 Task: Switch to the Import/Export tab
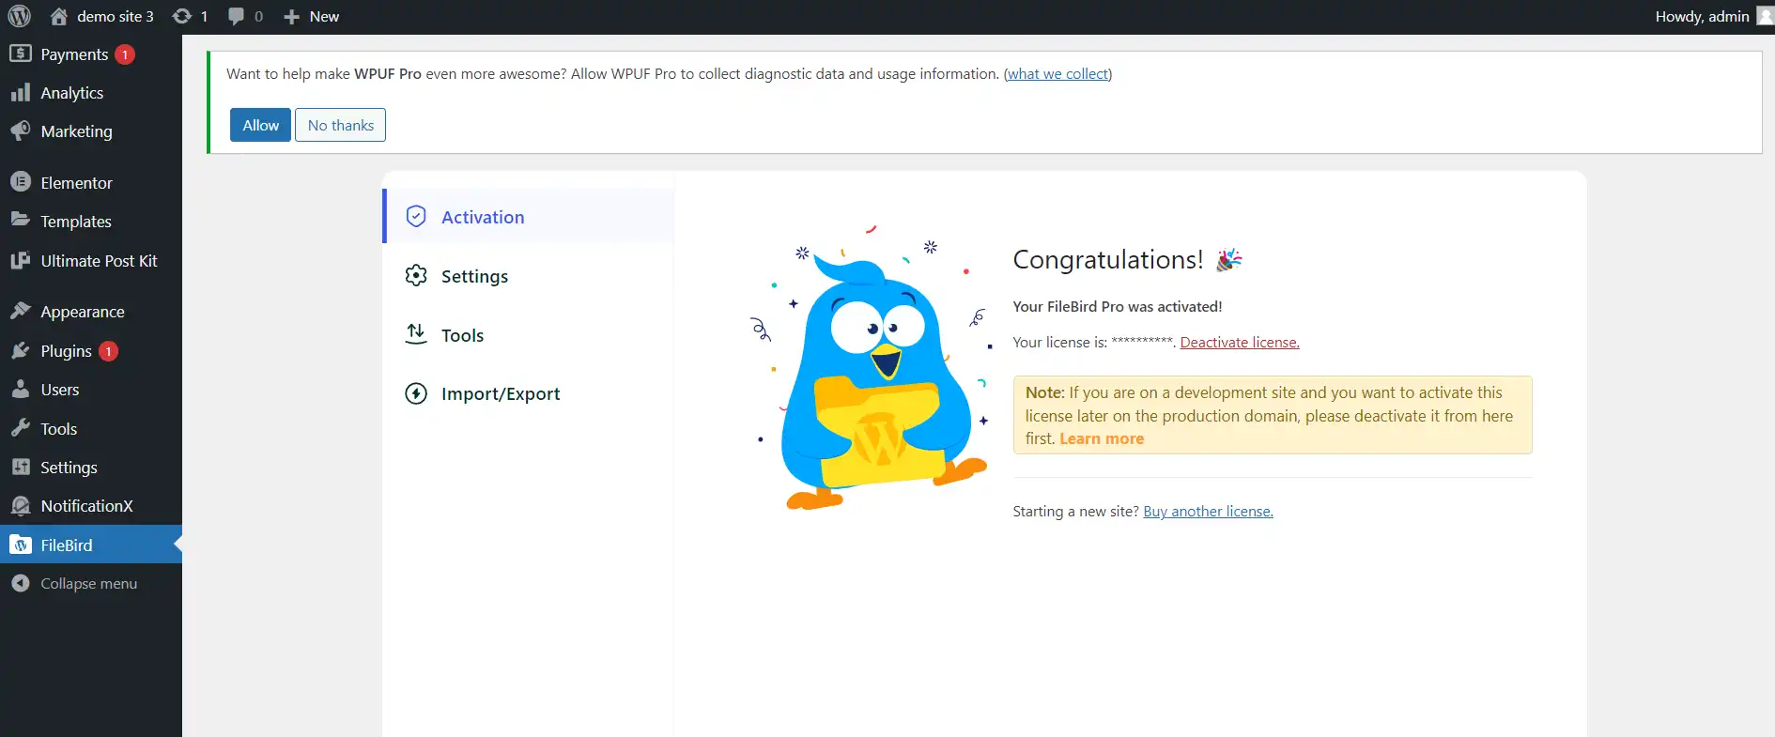coord(529,393)
